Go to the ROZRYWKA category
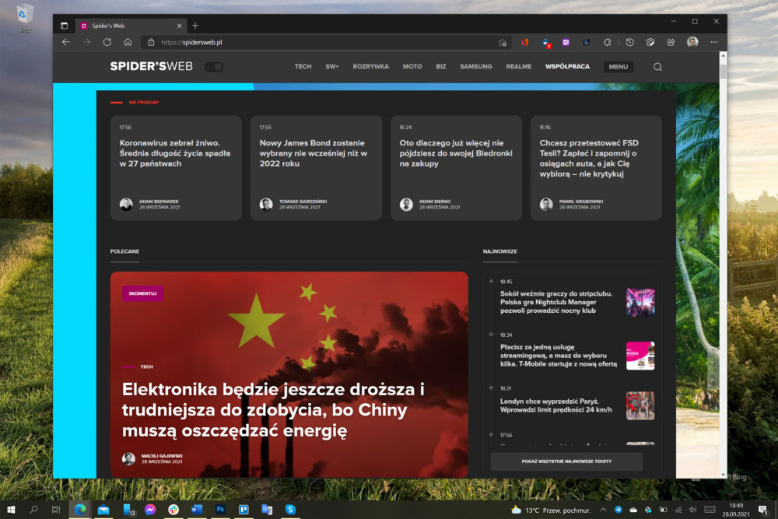 coord(370,66)
